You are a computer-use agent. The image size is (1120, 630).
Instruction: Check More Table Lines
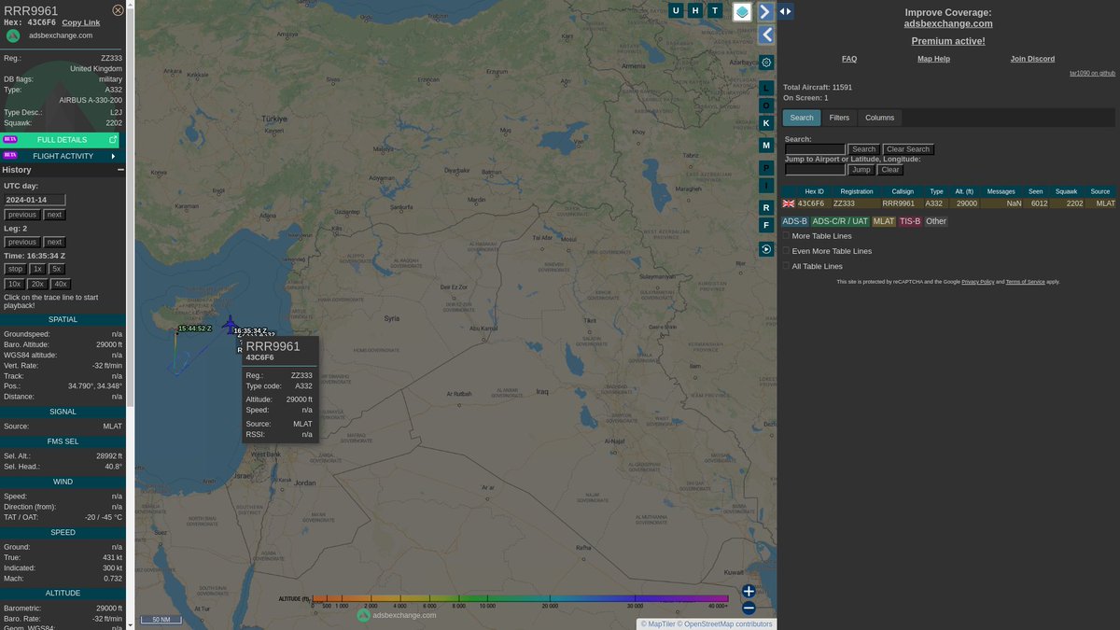[786, 236]
